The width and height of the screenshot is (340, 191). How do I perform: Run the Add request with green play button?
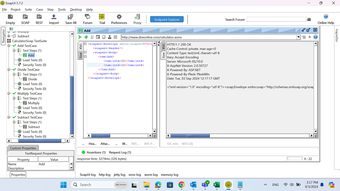(80, 37)
